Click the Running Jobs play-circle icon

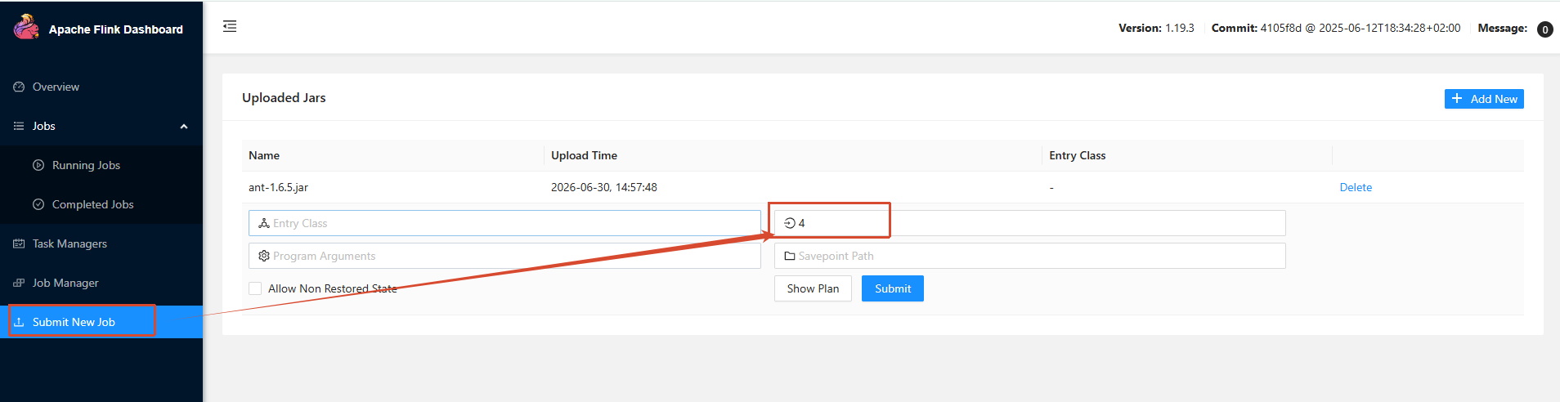click(38, 165)
